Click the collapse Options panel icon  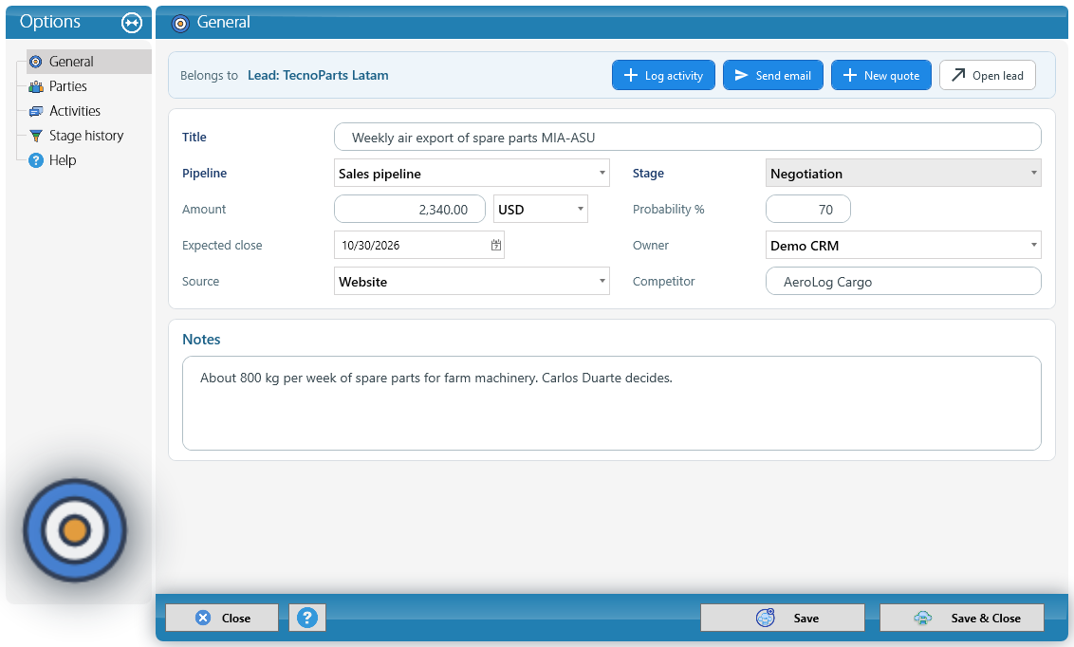point(132,23)
